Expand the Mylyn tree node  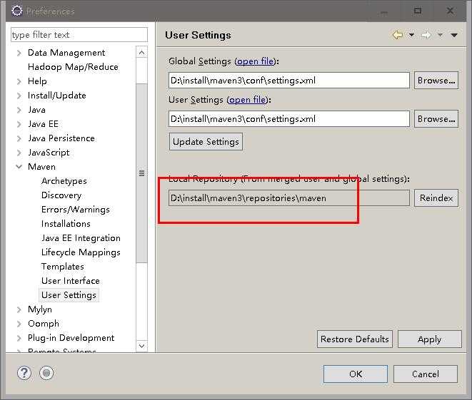(x=19, y=309)
